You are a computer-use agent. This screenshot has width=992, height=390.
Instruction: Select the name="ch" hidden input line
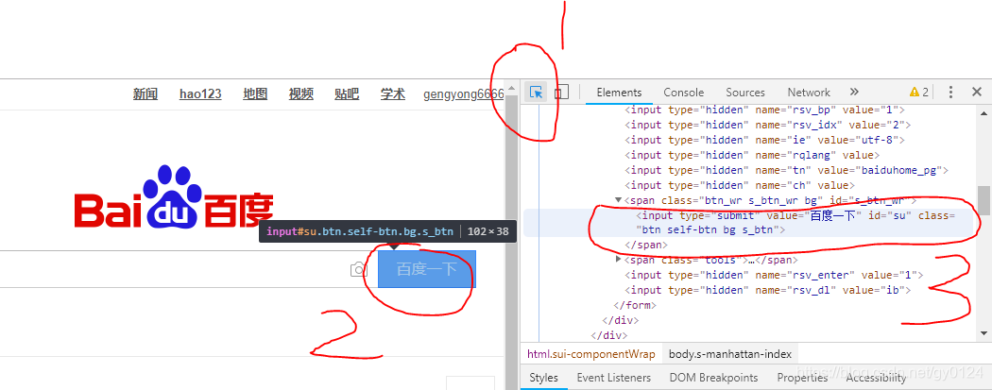pyautogui.click(x=740, y=185)
